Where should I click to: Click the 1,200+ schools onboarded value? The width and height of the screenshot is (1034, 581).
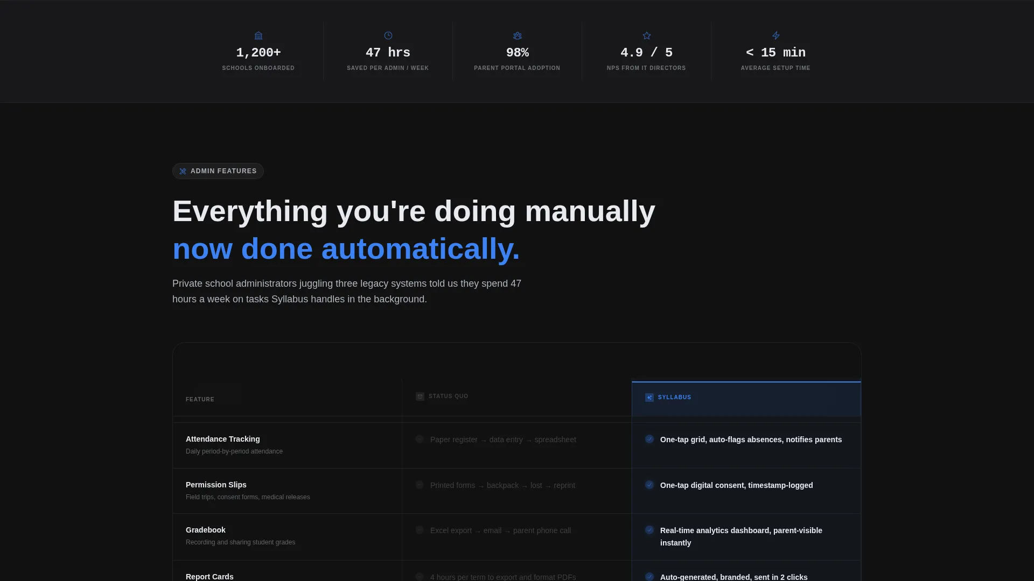[x=258, y=53]
